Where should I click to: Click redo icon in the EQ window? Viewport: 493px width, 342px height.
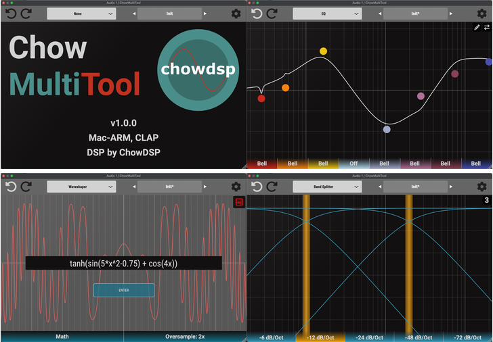pyautogui.click(x=272, y=14)
